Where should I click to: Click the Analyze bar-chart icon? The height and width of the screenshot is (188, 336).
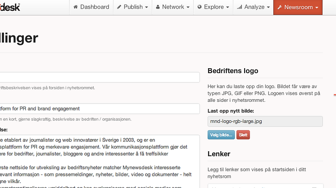(239, 7)
